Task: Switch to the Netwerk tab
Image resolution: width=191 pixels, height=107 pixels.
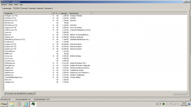Action: (40, 8)
